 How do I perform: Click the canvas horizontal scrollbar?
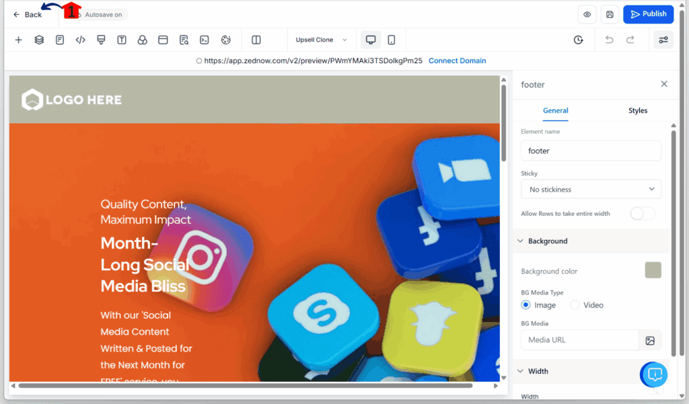(x=246, y=386)
